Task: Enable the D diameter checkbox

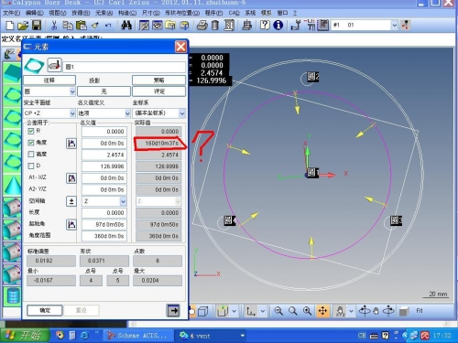Action: tap(31, 166)
